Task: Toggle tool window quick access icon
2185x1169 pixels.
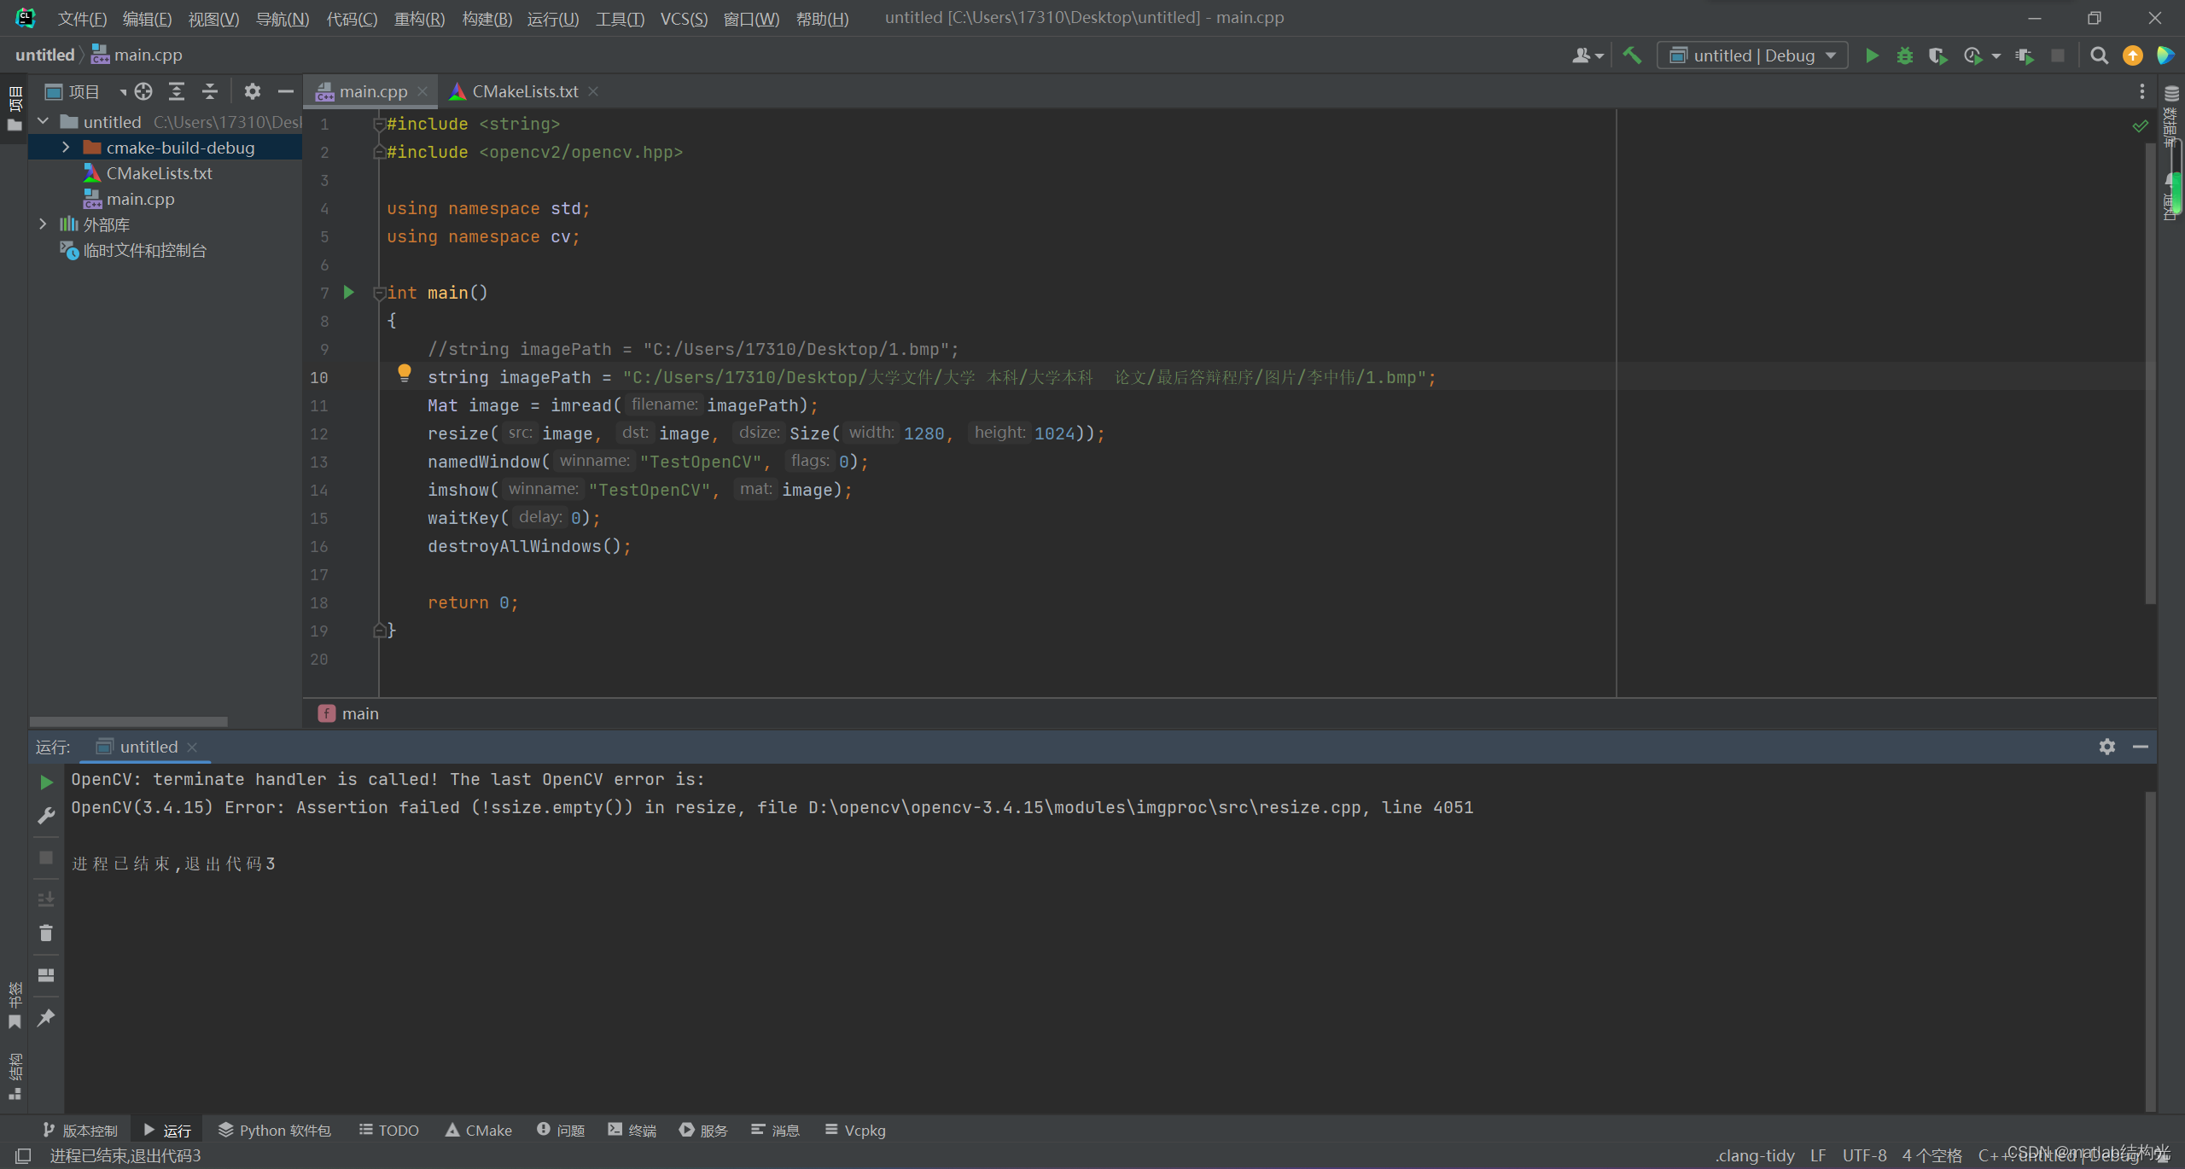Action: [x=23, y=1155]
